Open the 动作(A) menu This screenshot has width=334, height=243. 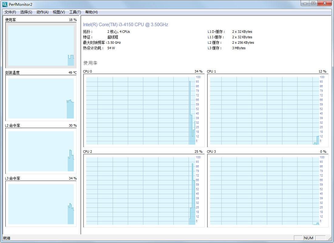(x=43, y=12)
